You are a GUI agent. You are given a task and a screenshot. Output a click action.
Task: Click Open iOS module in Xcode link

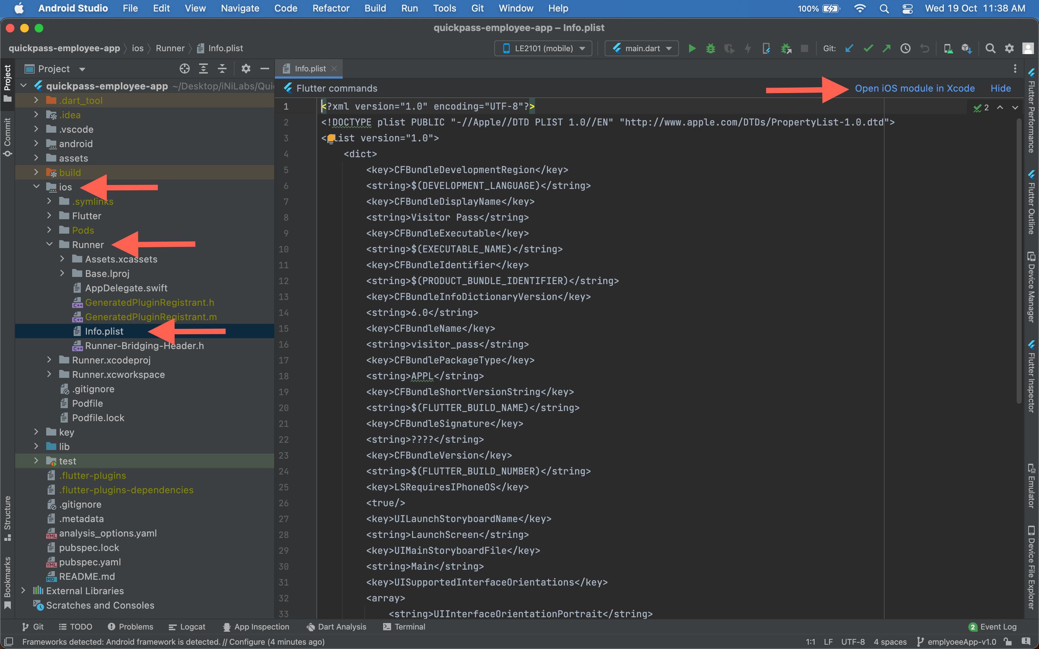coord(915,88)
